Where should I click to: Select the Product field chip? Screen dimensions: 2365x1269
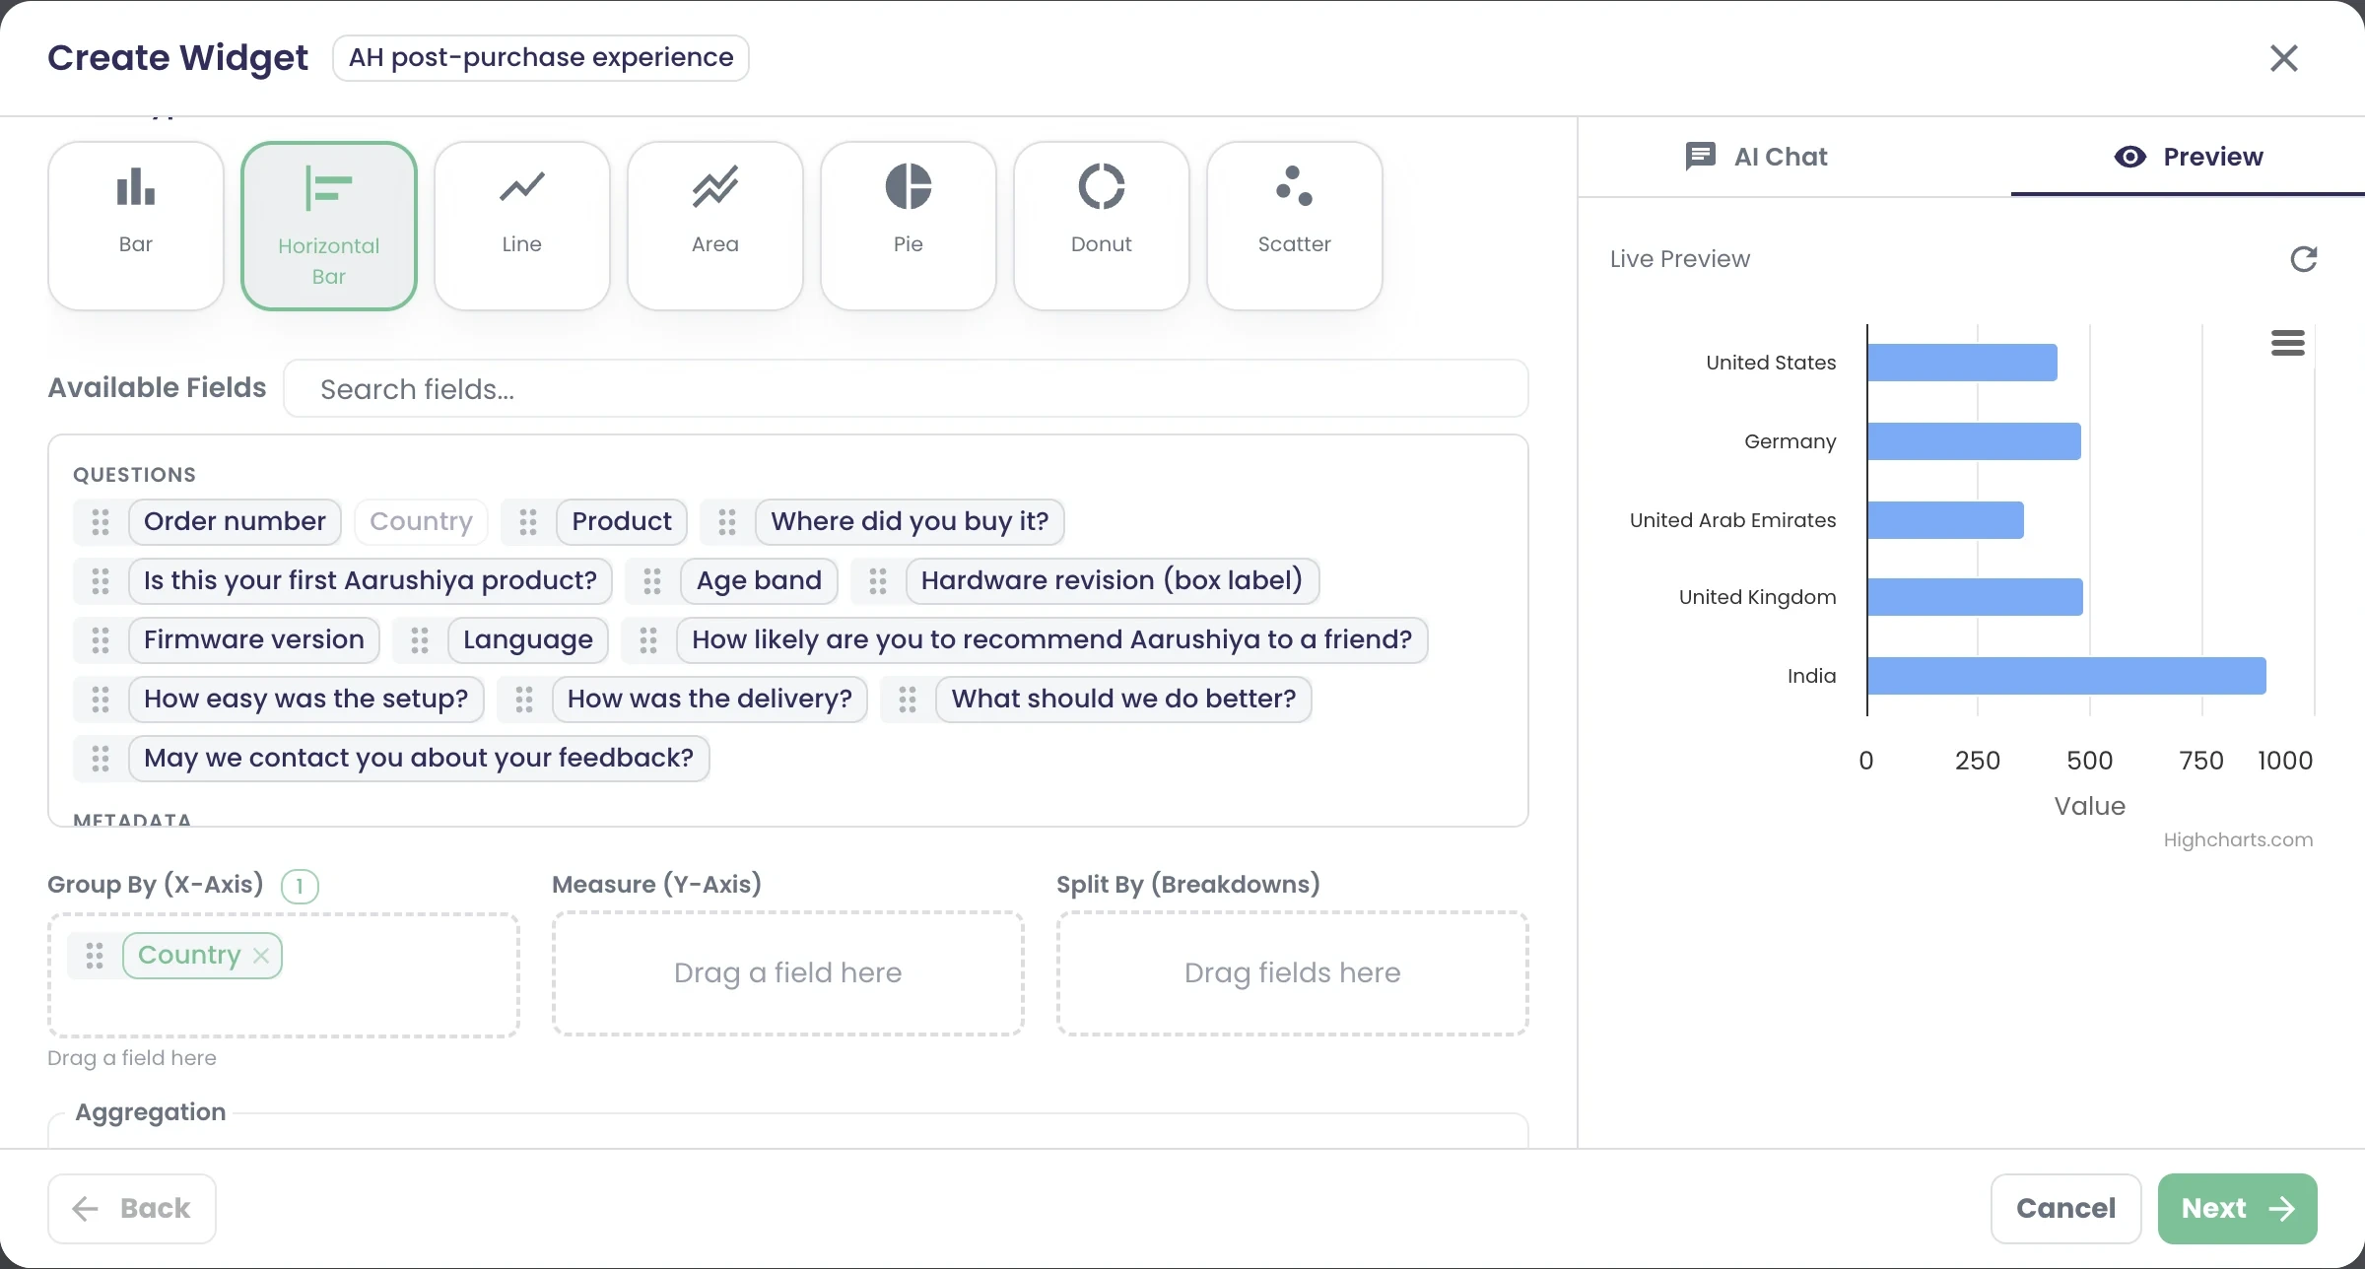tap(622, 522)
